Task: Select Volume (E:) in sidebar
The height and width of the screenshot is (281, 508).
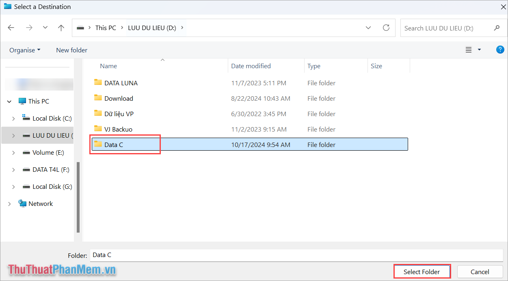Action: pyautogui.click(x=48, y=152)
